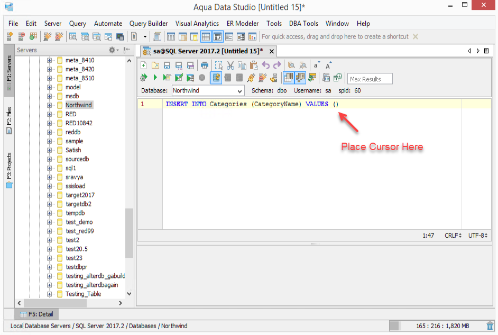Expand the msdb database node

tap(49, 96)
